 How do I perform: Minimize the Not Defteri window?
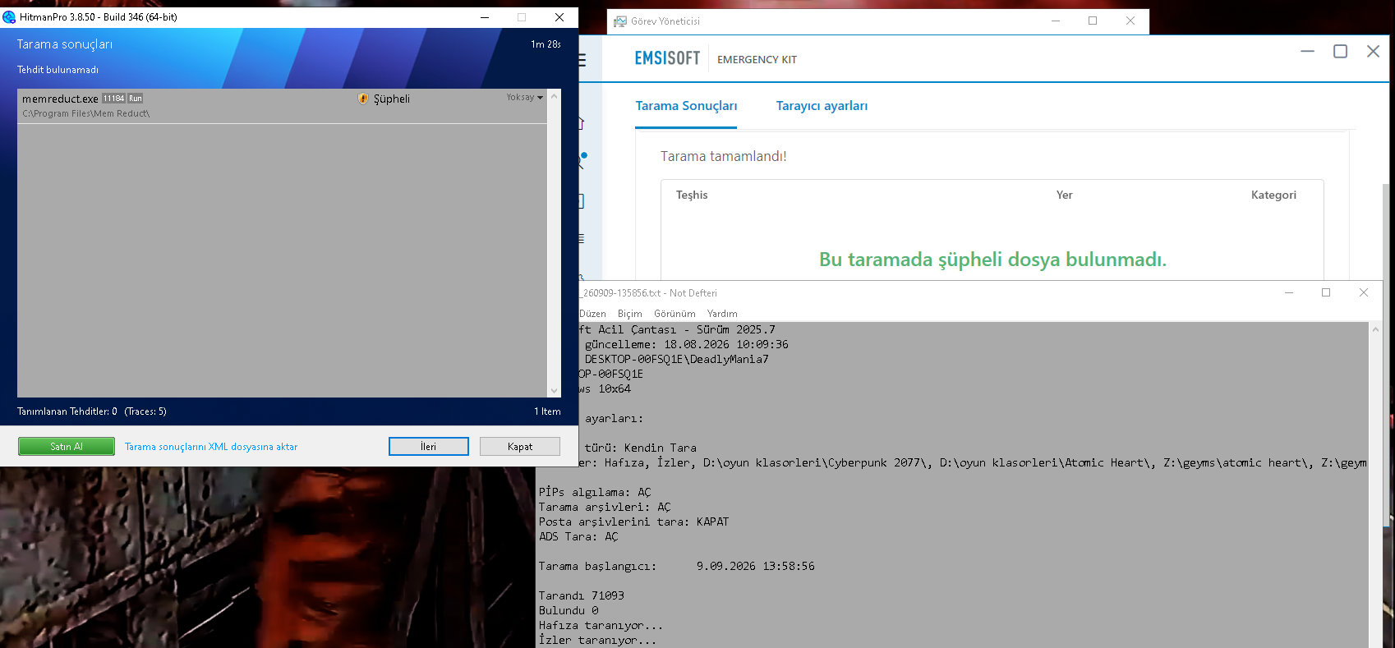click(x=1289, y=292)
